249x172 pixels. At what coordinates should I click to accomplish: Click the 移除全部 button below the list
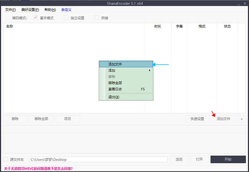pyautogui.click(x=41, y=119)
